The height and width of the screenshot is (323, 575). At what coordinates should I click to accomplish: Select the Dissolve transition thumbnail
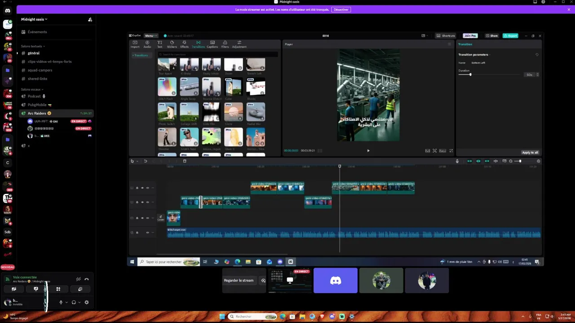tap(167, 137)
